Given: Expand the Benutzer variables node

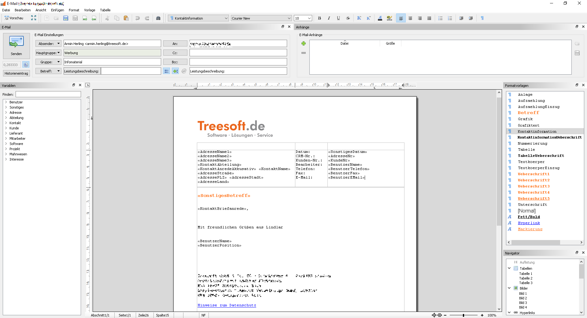Looking at the screenshot, I should pyautogui.click(x=6, y=102).
